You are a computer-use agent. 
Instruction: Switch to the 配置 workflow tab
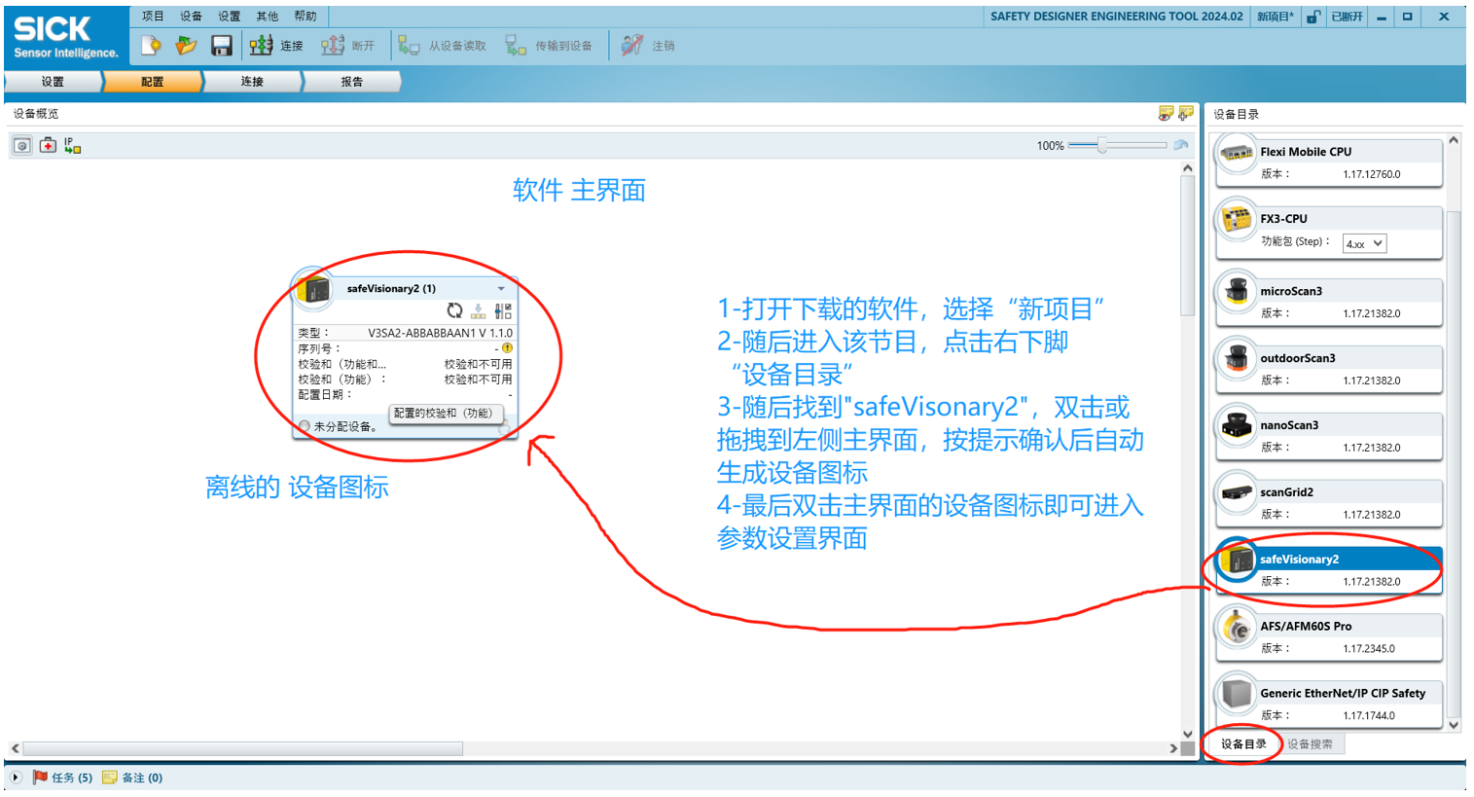point(153,82)
